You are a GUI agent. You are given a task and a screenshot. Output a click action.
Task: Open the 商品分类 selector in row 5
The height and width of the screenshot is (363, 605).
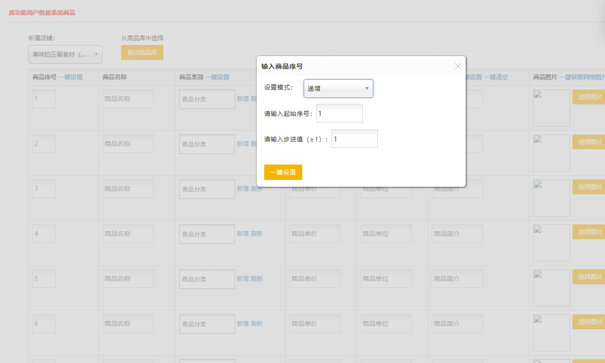[x=207, y=279]
